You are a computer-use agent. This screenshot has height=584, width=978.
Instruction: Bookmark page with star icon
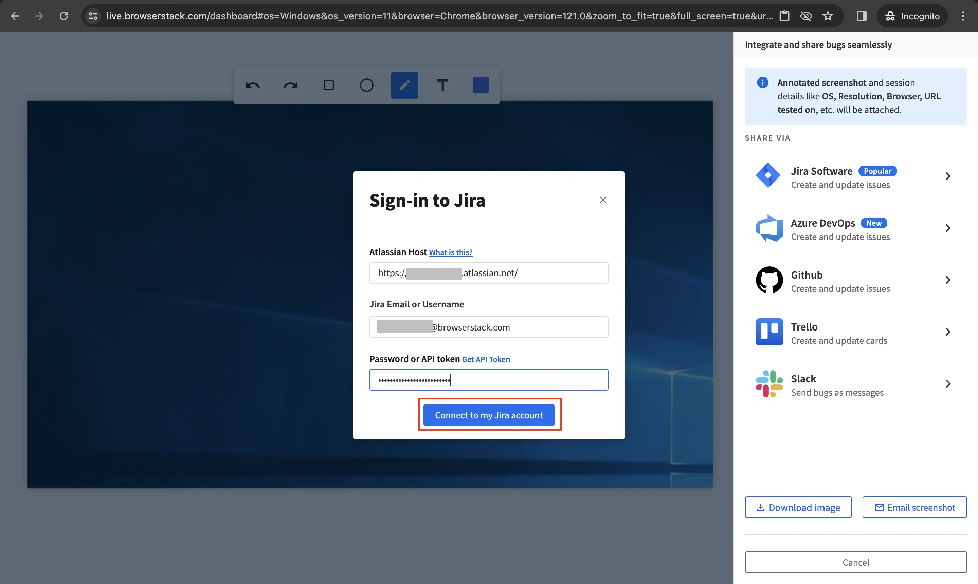coord(828,16)
